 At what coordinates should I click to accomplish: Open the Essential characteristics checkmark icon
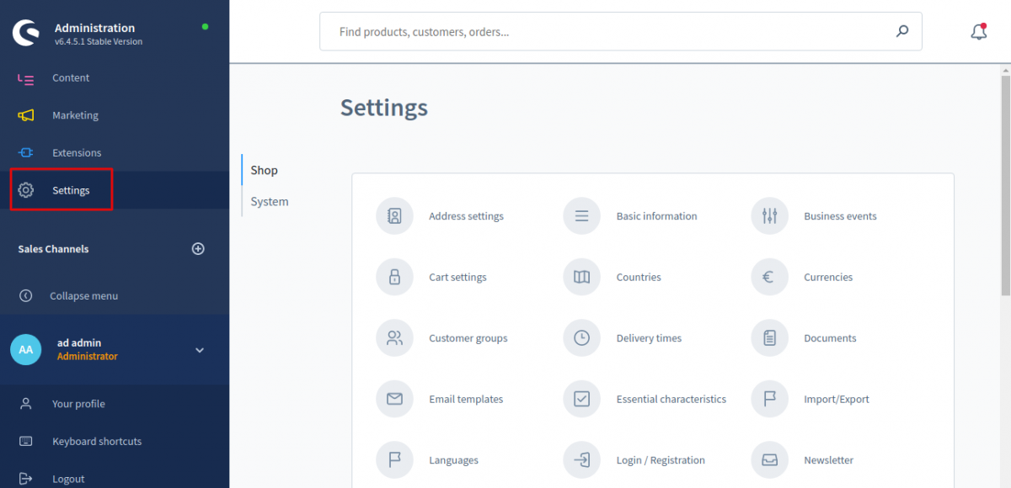581,399
